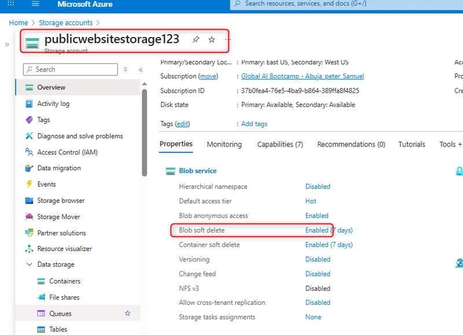This screenshot has height=335, width=463.
Task: Open the Capabilities (7) tab
Action: [x=280, y=144]
